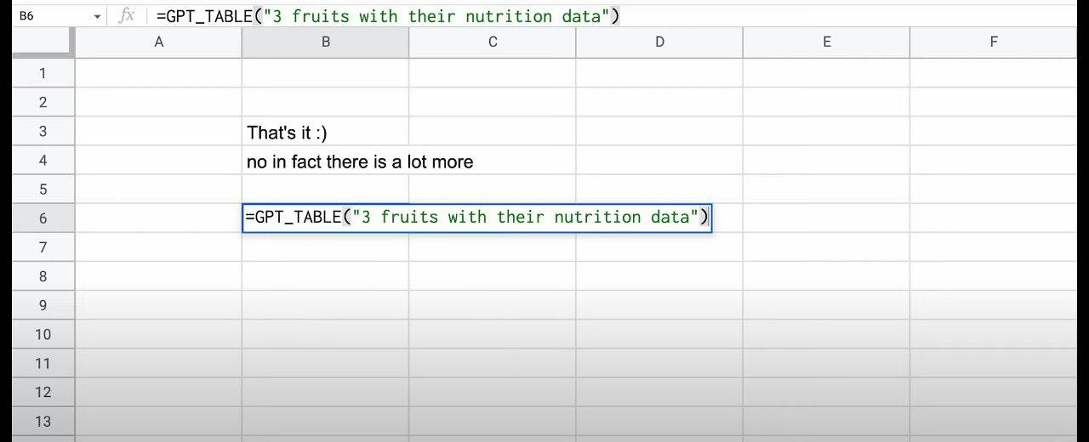Image resolution: width=1089 pixels, height=442 pixels.
Task: Select row 12 header
Action: (43, 392)
